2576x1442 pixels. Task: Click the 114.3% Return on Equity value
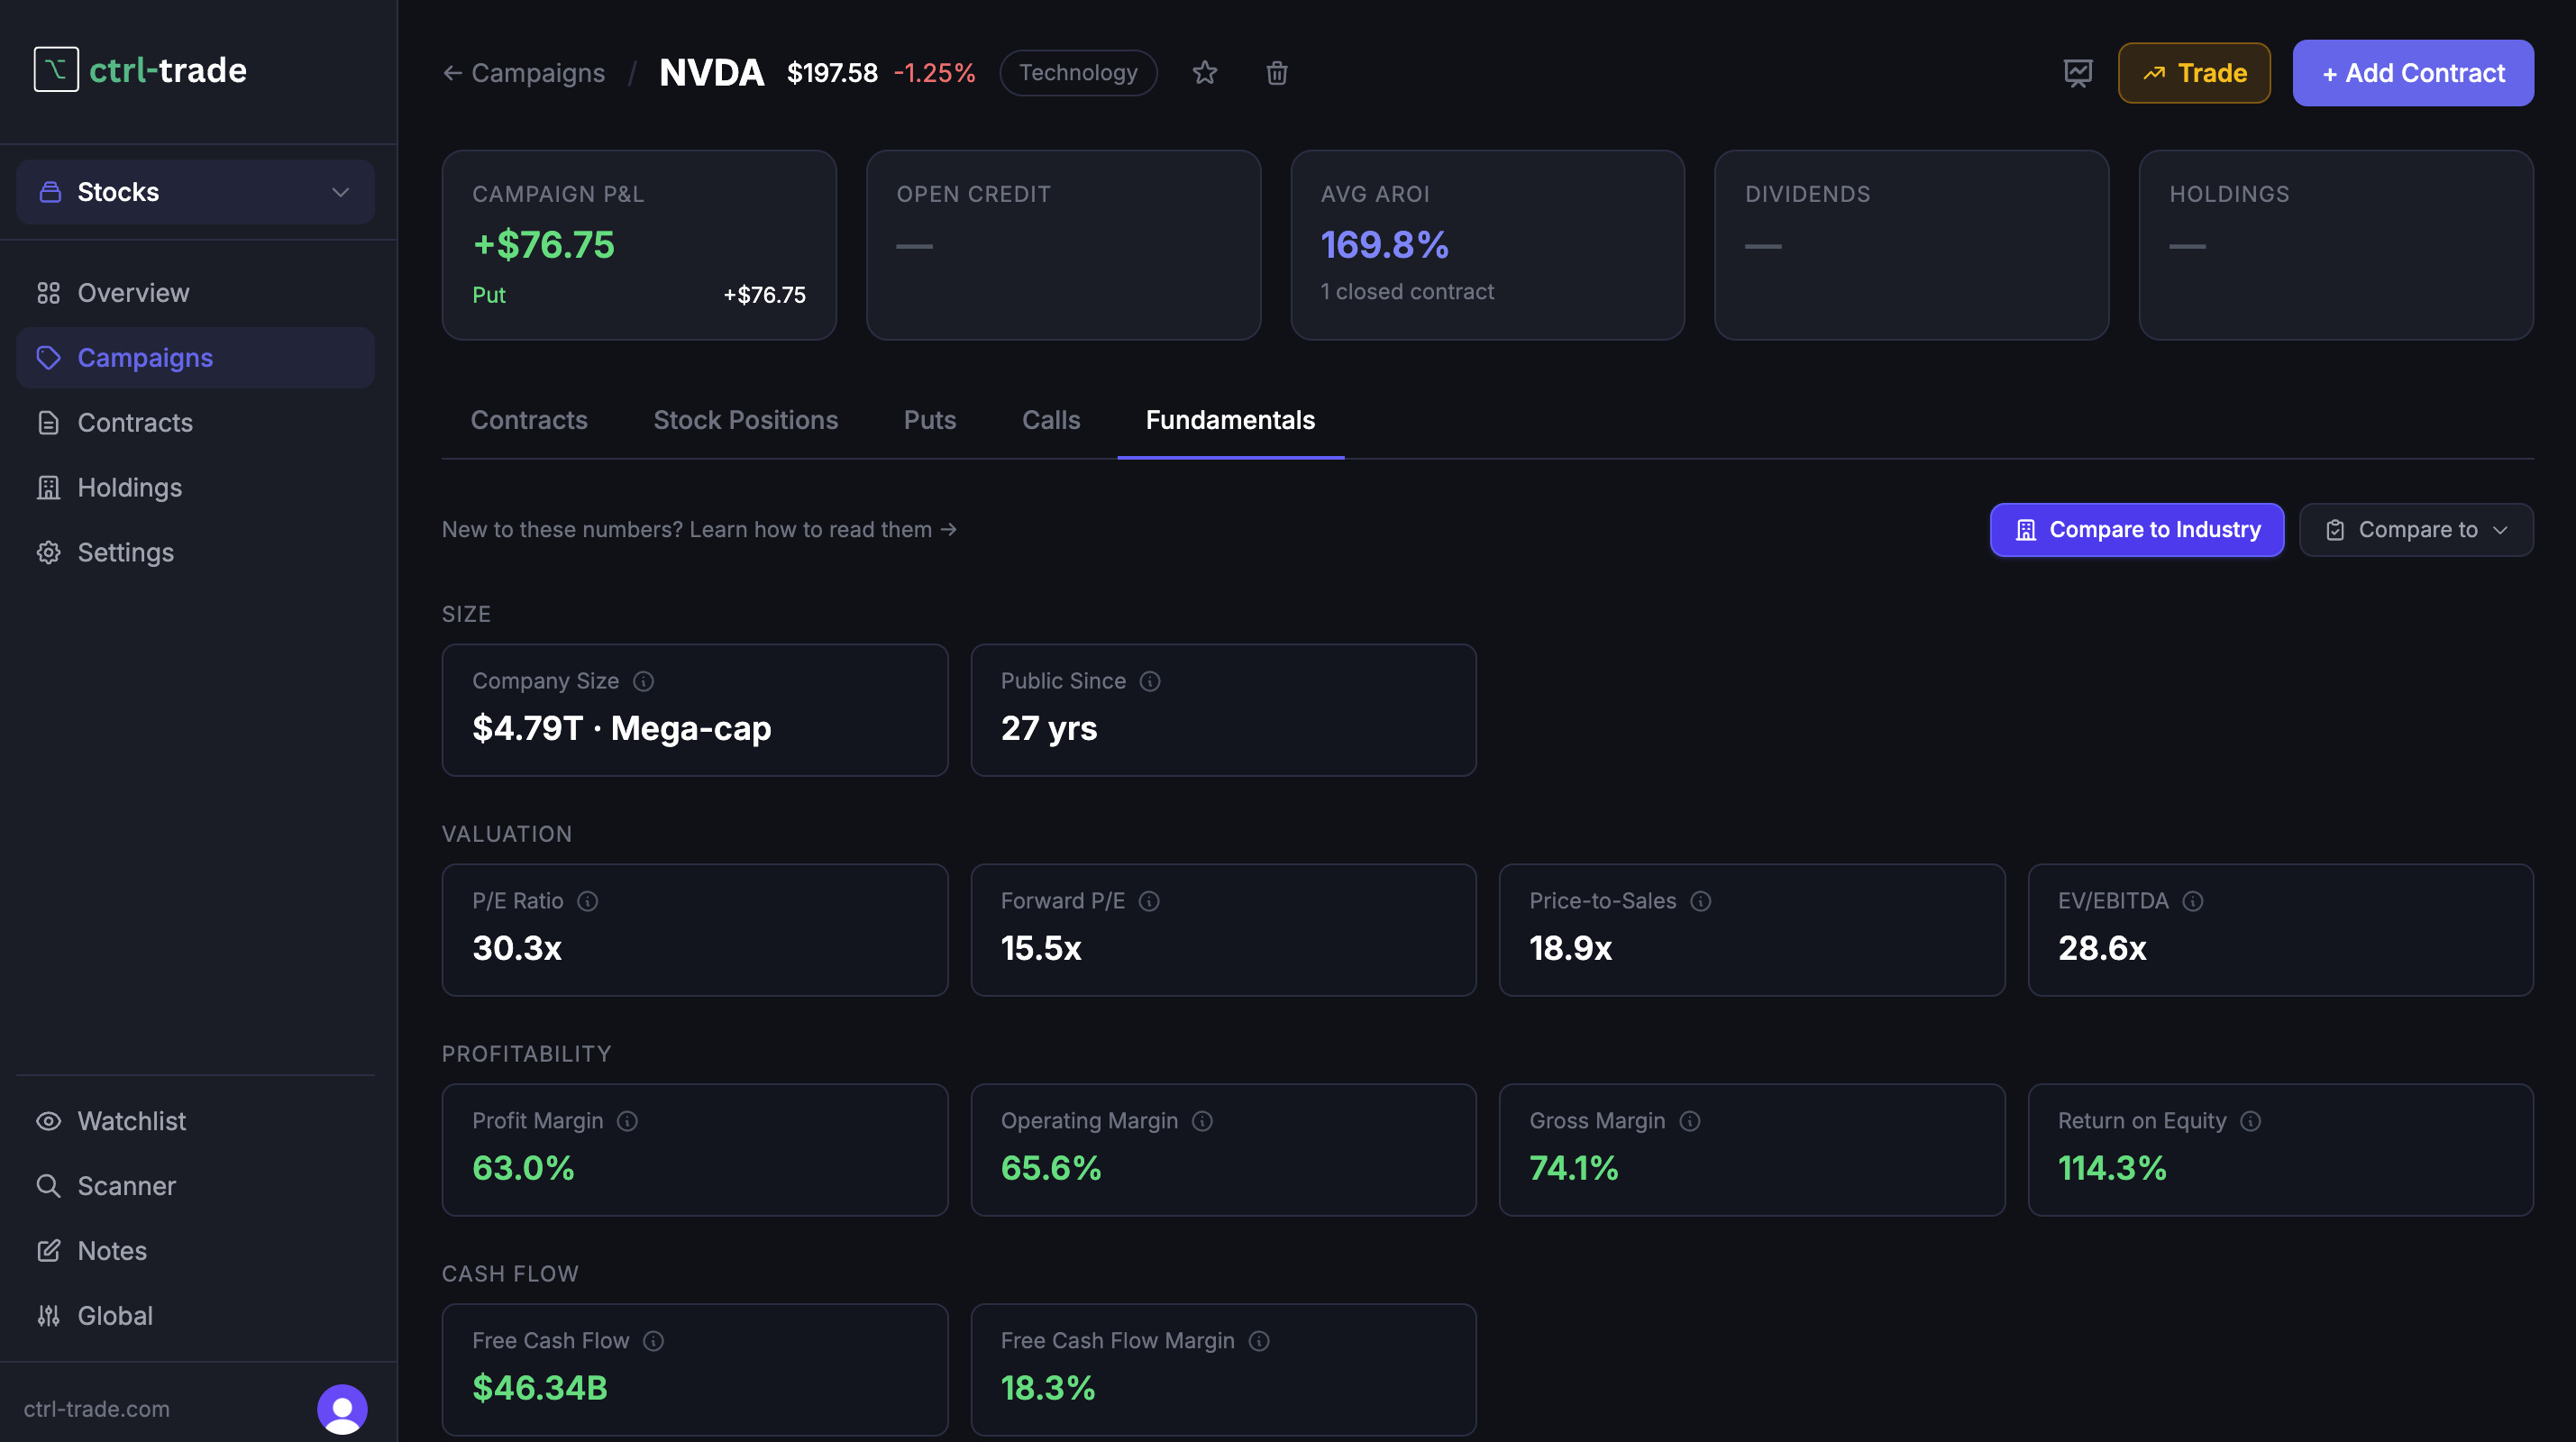pyautogui.click(x=2112, y=1169)
